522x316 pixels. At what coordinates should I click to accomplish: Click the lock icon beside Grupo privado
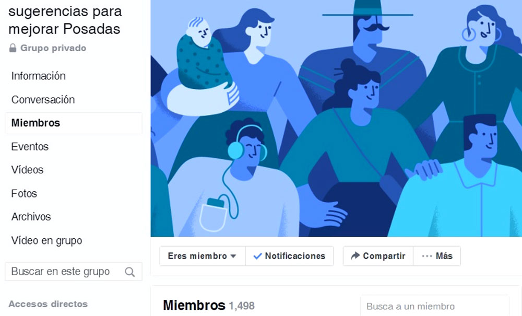point(13,48)
